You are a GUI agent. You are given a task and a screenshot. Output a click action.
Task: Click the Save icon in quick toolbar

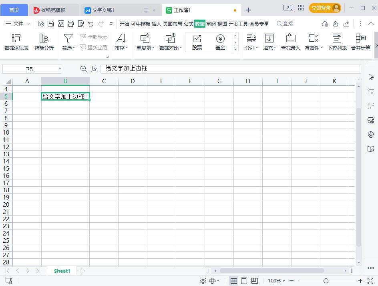pos(50,24)
